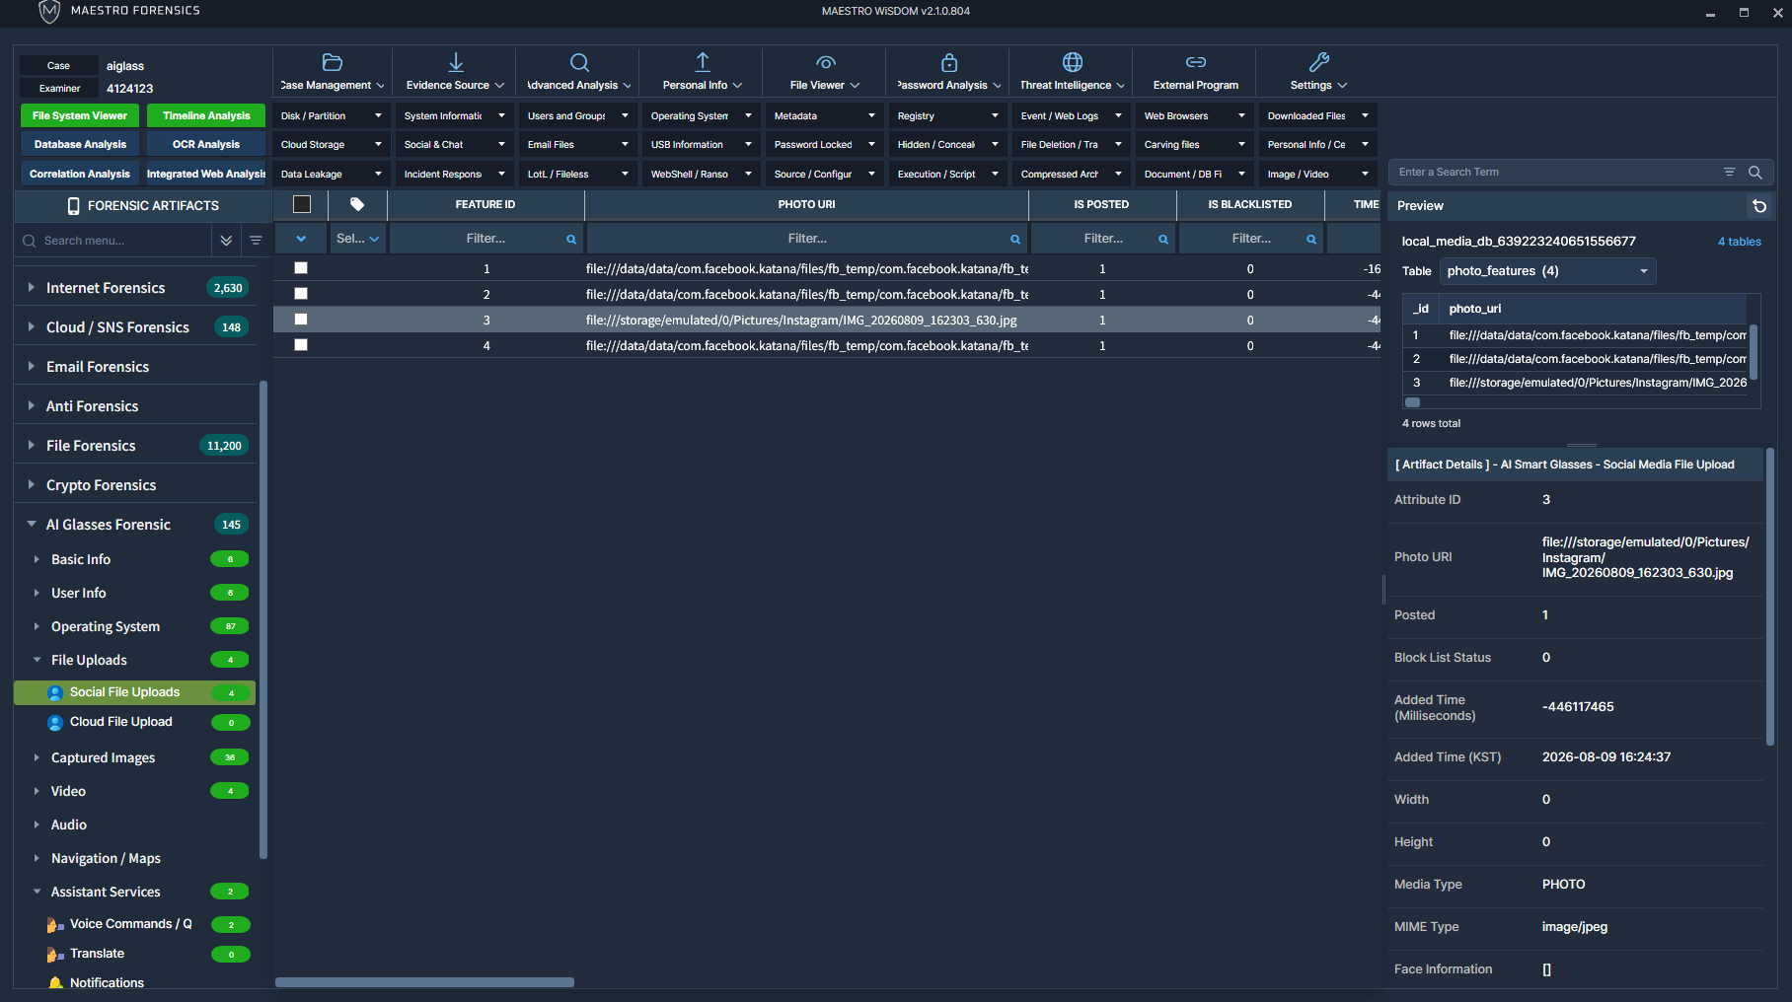The width and height of the screenshot is (1792, 1002).
Task: Click the Personal Info upload icon
Action: 703,62
